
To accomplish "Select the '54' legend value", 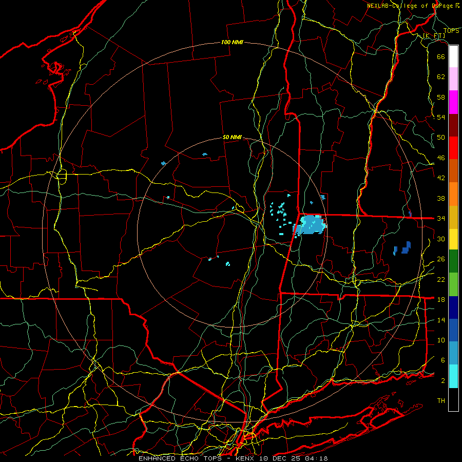I will click(x=441, y=117).
